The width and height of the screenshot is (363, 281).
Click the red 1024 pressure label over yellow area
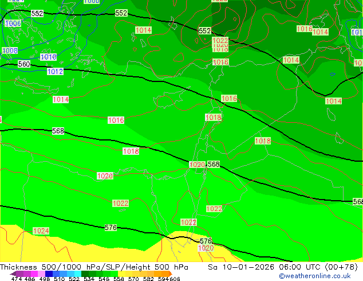pyautogui.click(x=41, y=231)
